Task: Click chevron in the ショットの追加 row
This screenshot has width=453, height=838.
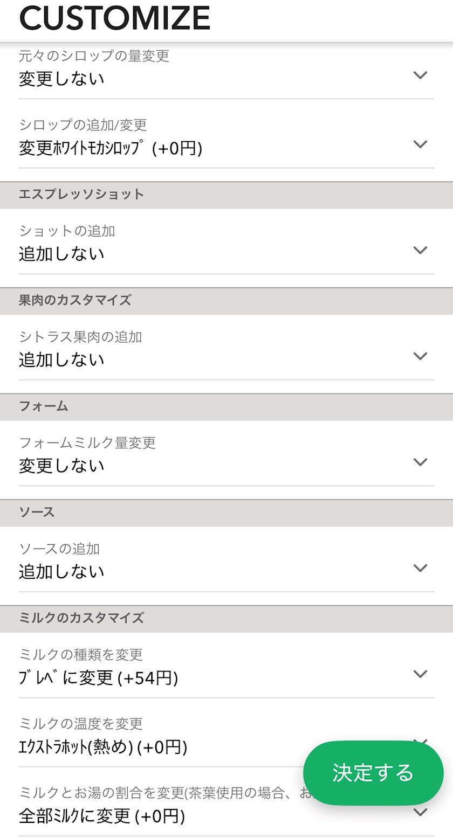Action: click(x=420, y=250)
